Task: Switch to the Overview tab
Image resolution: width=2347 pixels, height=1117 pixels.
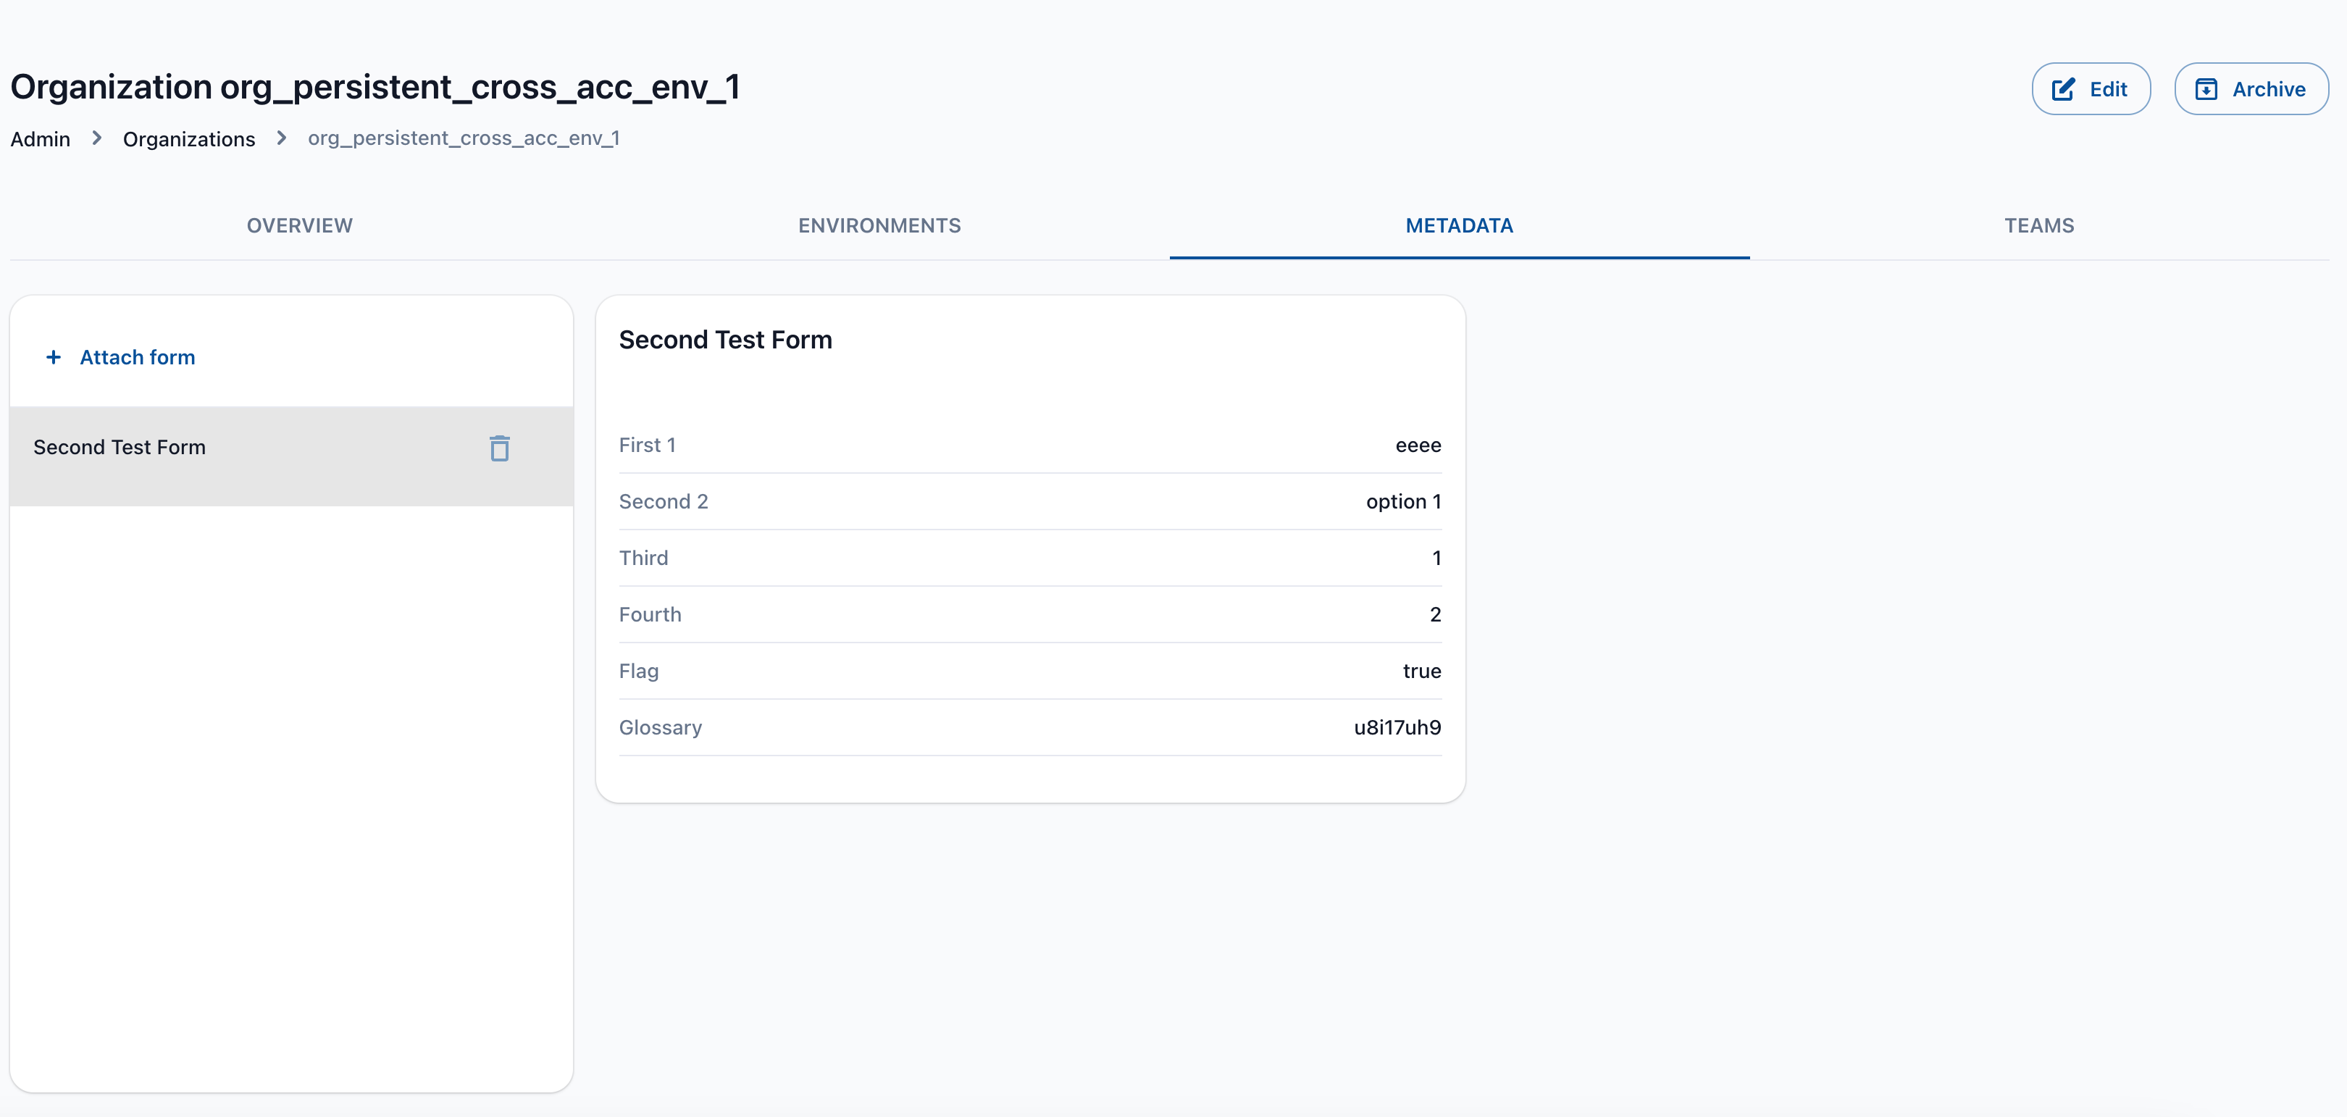Action: 300,225
